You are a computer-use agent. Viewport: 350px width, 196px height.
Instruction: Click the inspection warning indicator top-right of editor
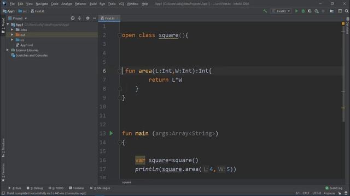click(x=343, y=23)
